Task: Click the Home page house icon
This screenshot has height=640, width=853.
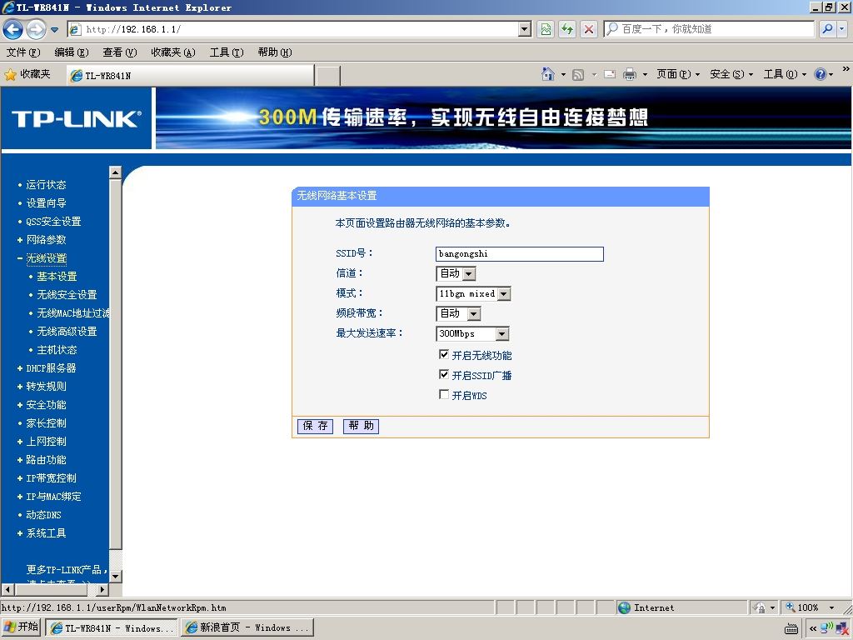Action: [x=548, y=74]
